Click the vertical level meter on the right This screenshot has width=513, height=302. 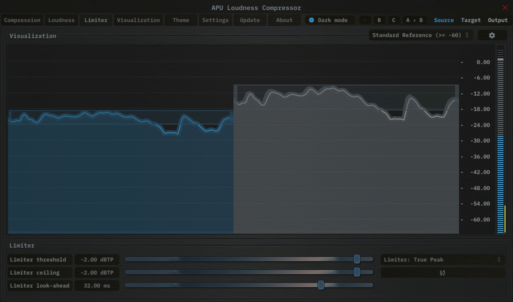(x=500, y=140)
